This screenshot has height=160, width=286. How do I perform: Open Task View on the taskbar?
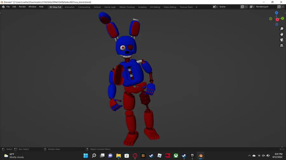pos(102,156)
